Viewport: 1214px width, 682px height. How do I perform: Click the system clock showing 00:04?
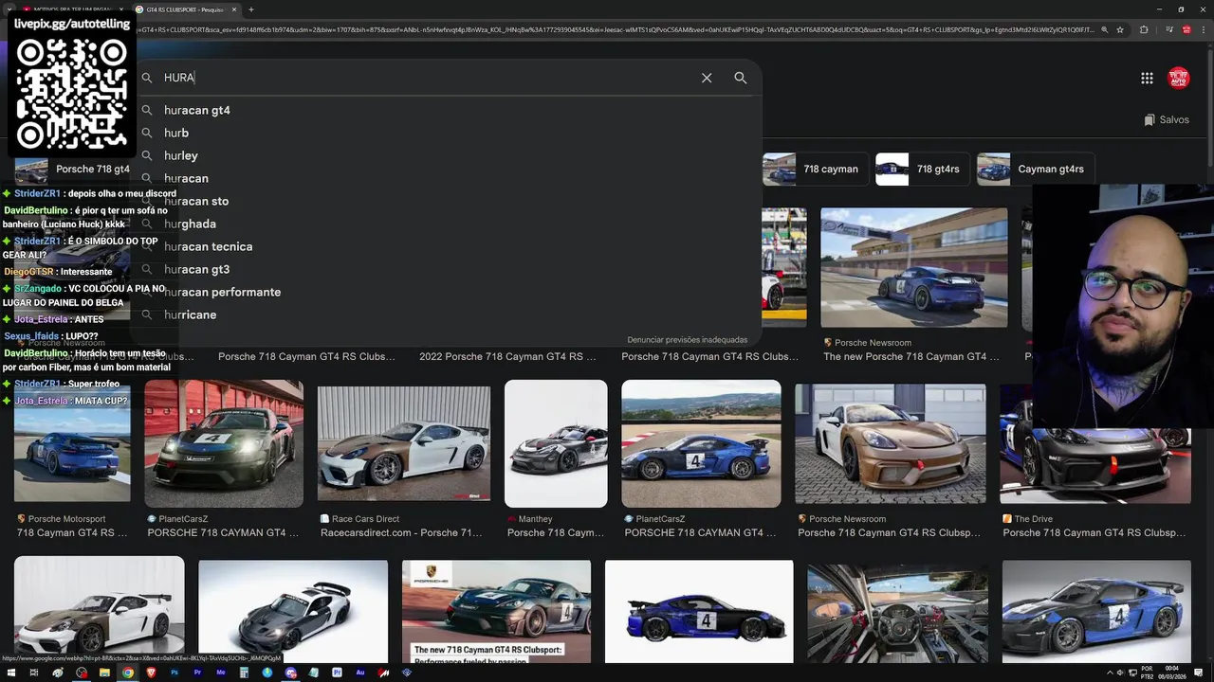(1172, 668)
